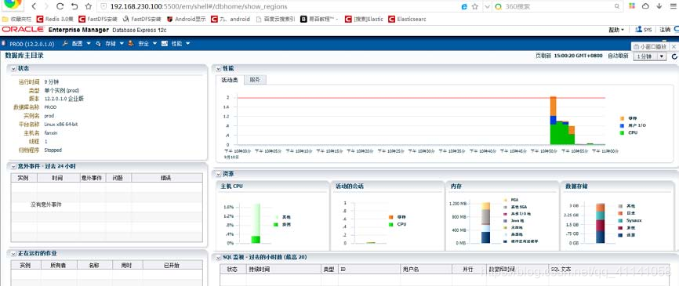Select the 活动类 tab
Screen dimensions: 679x286
[230, 80]
